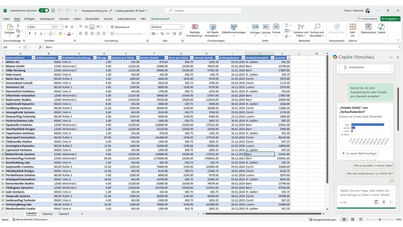Viewport: 403px width, 227px height.
Task: Open the Calibri font name dropdown
Action: tap(52, 27)
